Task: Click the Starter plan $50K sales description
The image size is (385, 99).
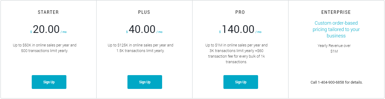Action: (45, 48)
